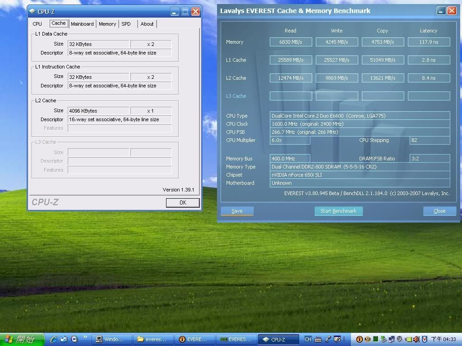Open the Start menu on the taskbar
The width and height of the screenshot is (462, 346).
(22, 339)
